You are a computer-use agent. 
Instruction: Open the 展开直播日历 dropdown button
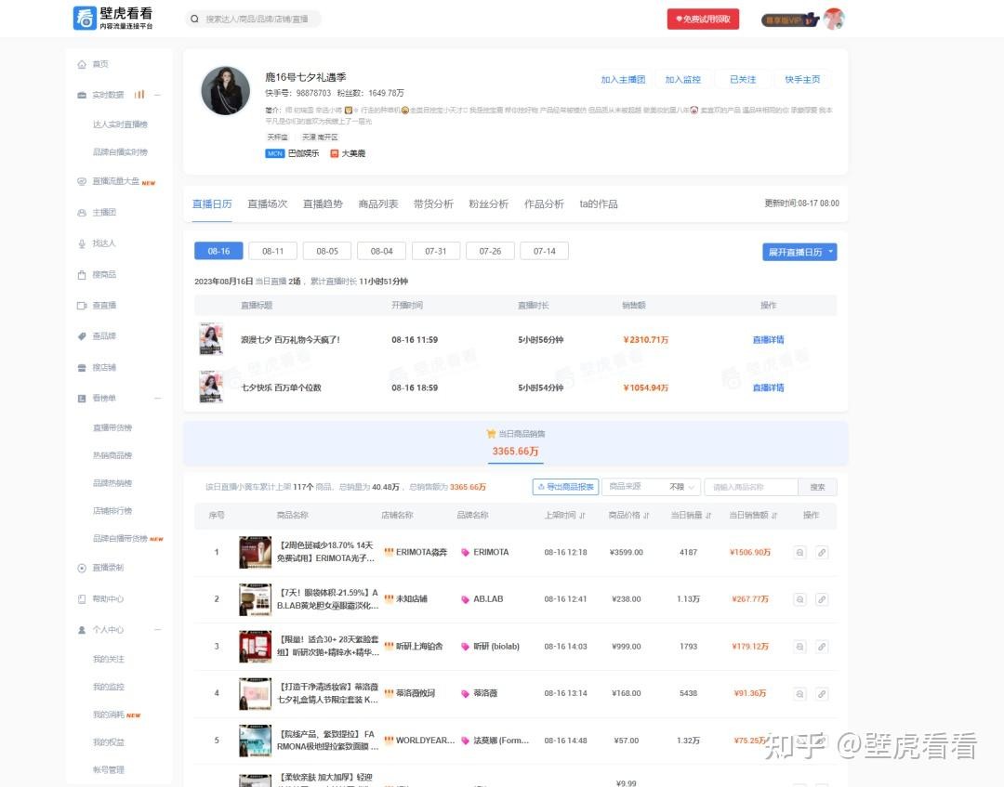tap(799, 252)
